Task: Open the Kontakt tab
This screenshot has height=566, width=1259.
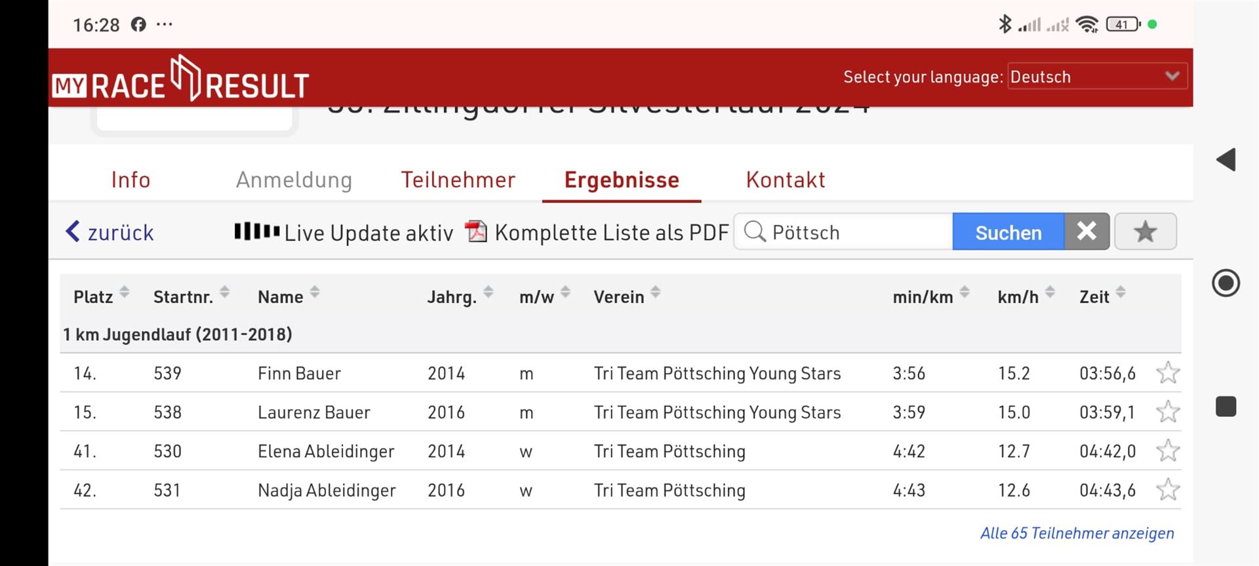Action: pyautogui.click(x=786, y=180)
